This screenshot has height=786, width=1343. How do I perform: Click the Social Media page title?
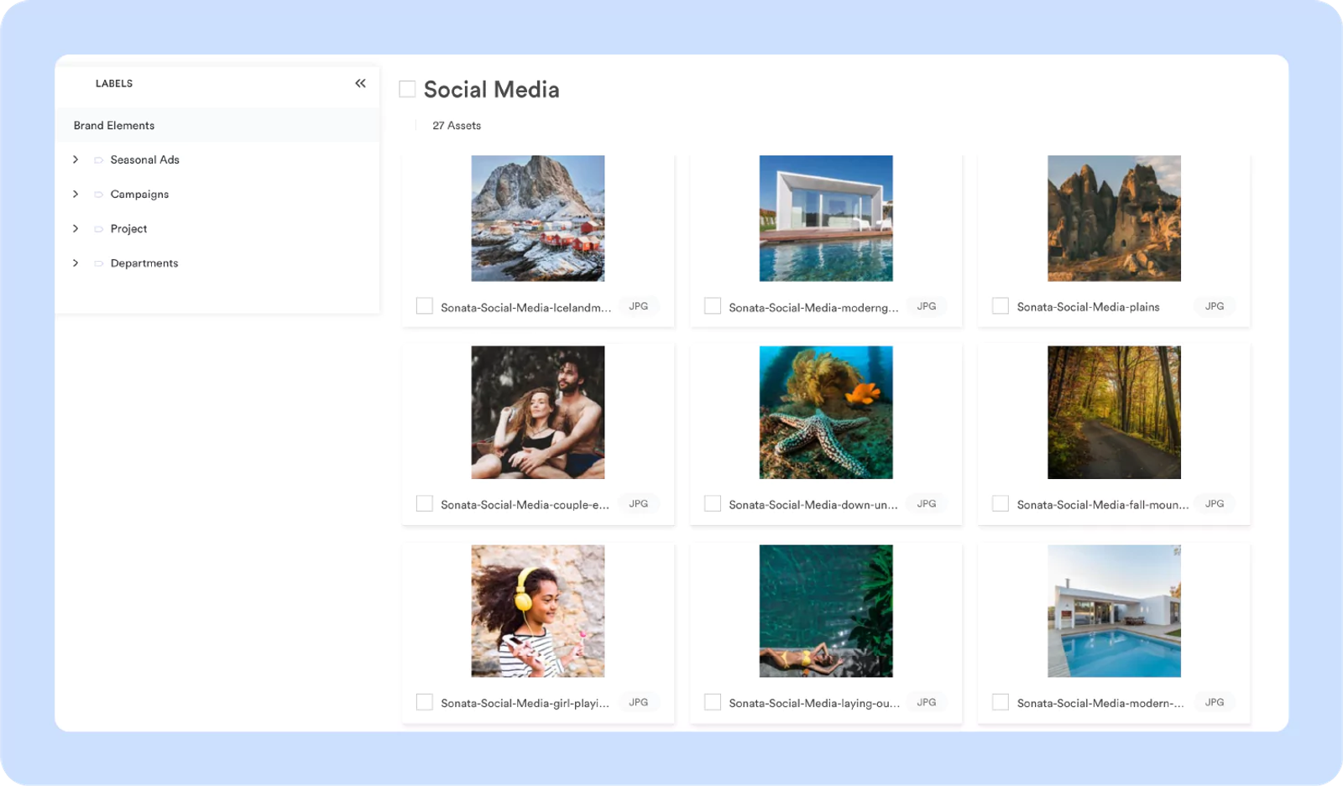point(491,89)
